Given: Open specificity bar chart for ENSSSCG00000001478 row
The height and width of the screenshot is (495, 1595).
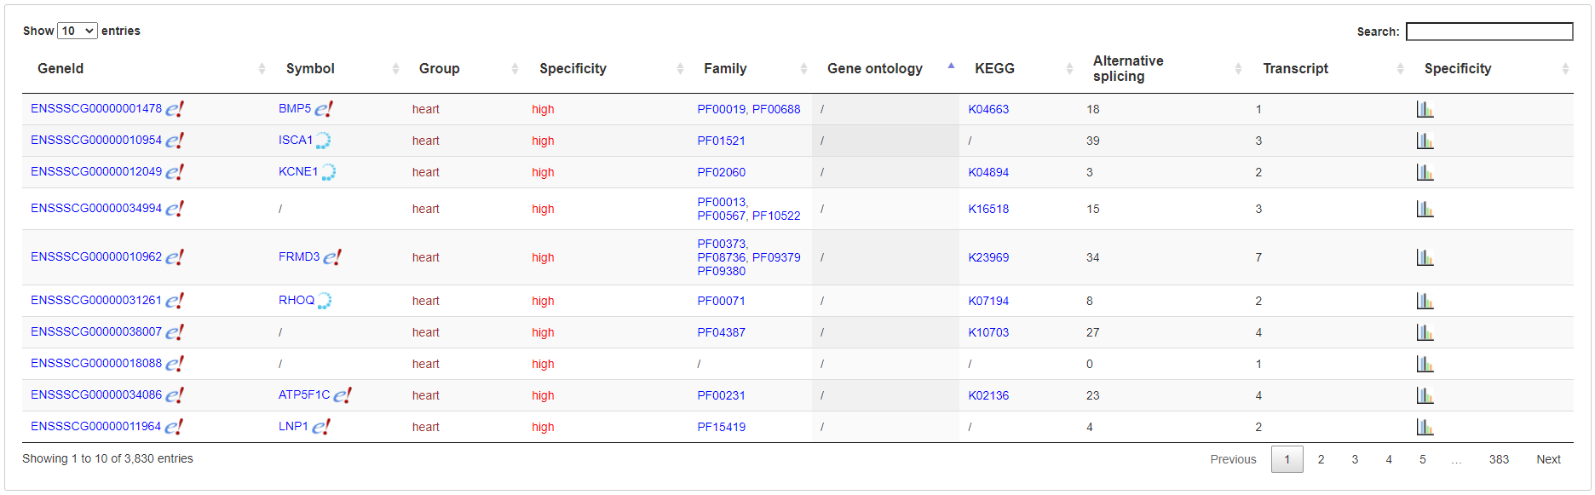Looking at the screenshot, I should (x=1425, y=109).
